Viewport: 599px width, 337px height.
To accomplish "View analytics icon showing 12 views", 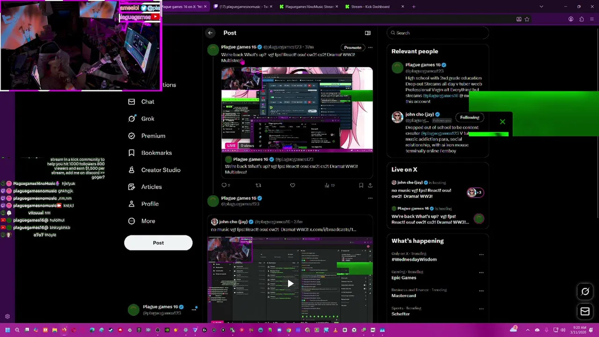I will pos(329,185).
